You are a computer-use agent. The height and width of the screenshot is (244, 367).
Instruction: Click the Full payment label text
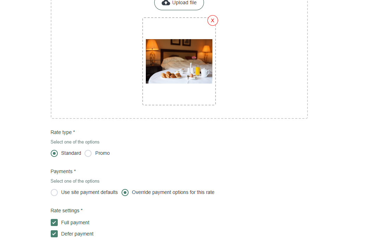[75, 222]
